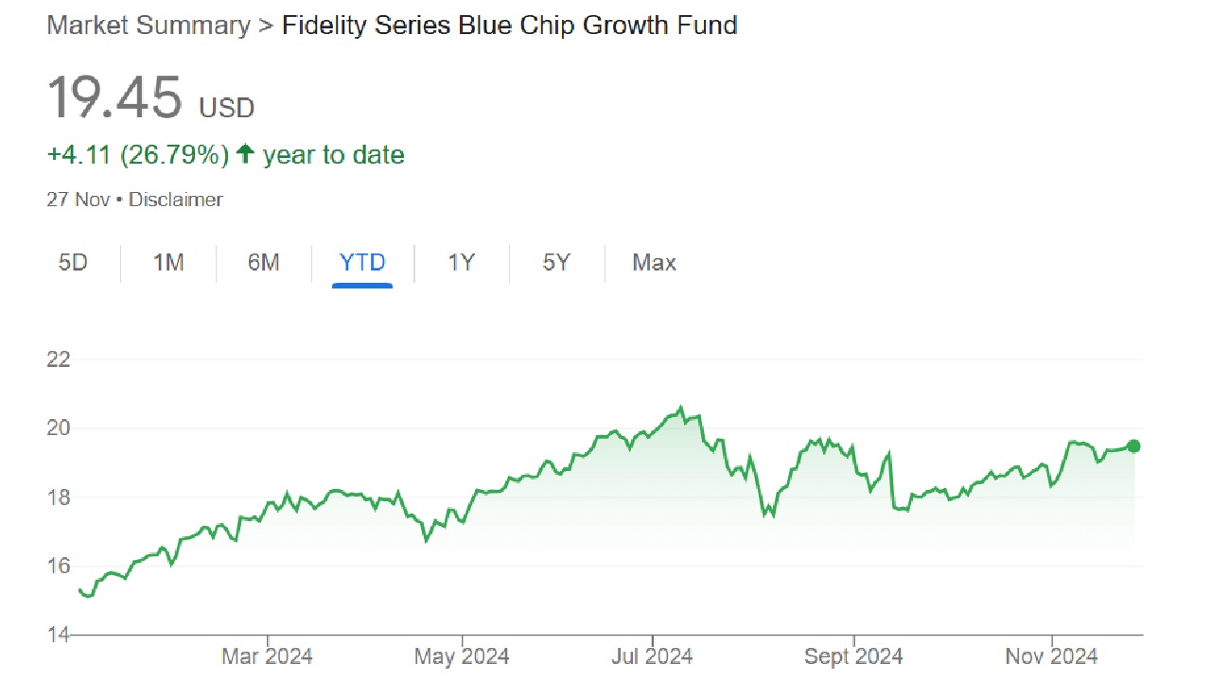The image size is (1211, 681).
Task: Click the Fidelity Series Blue Chip Growth Fund title
Action: click(x=510, y=26)
